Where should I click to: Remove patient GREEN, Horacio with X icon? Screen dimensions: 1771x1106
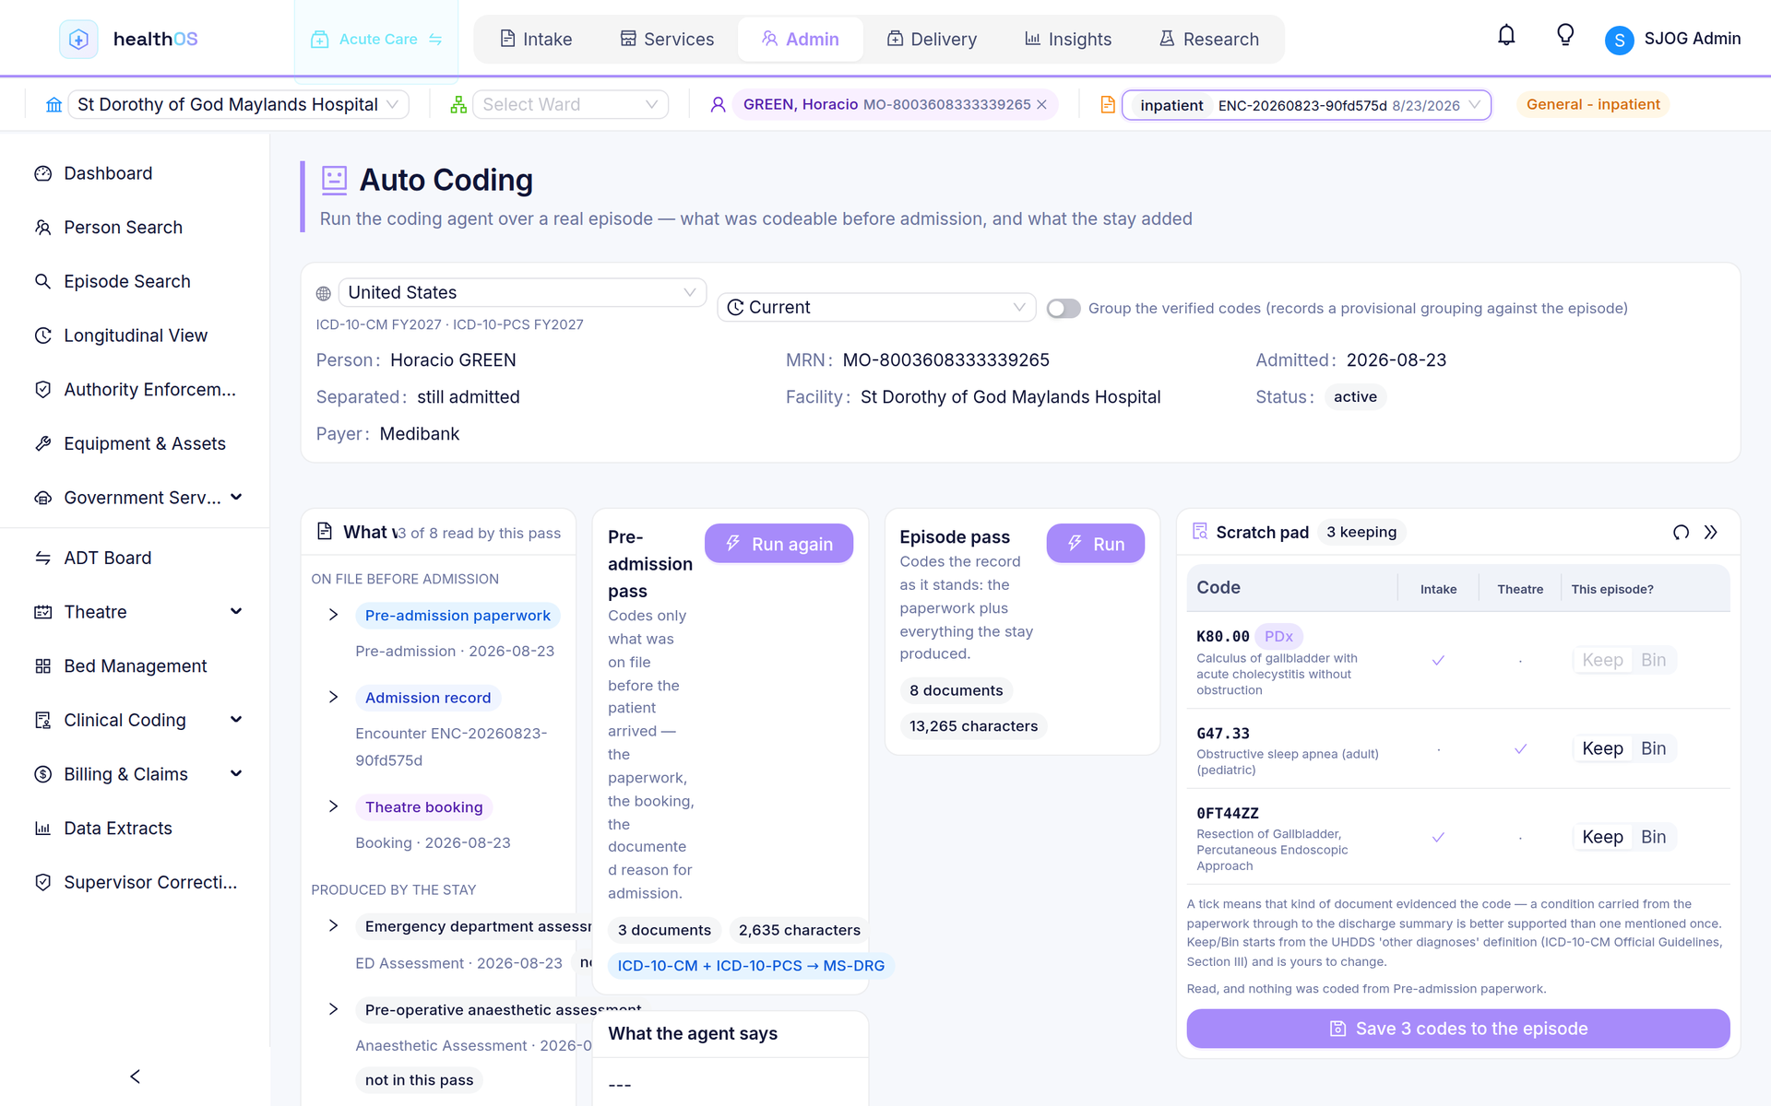(1042, 105)
